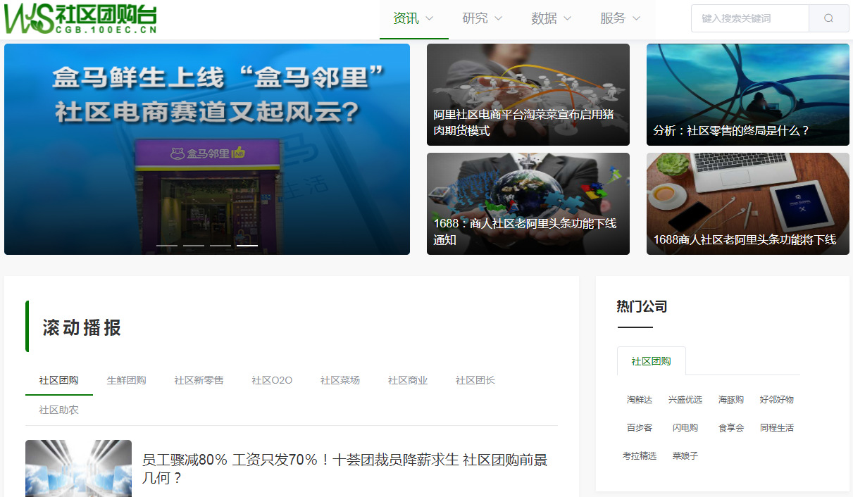The width and height of the screenshot is (853, 497).
Task: Open the 考拉精选 company link
Action: coord(640,455)
